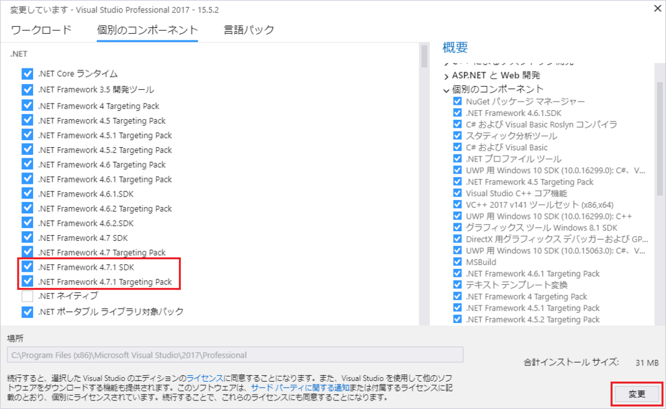666x409 pixels.
Task: Toggle .NET Framework 4.5.2 Targeting Pack in the left list
Action: click(x=27, y=150)
